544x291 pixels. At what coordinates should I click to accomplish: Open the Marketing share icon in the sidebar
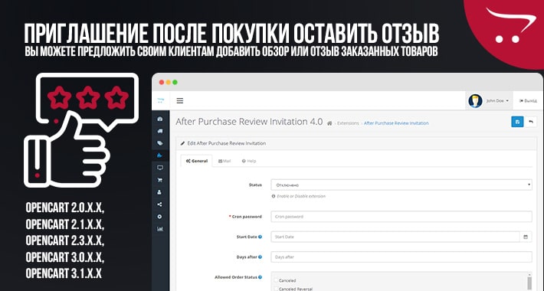[x=160, y=204]
